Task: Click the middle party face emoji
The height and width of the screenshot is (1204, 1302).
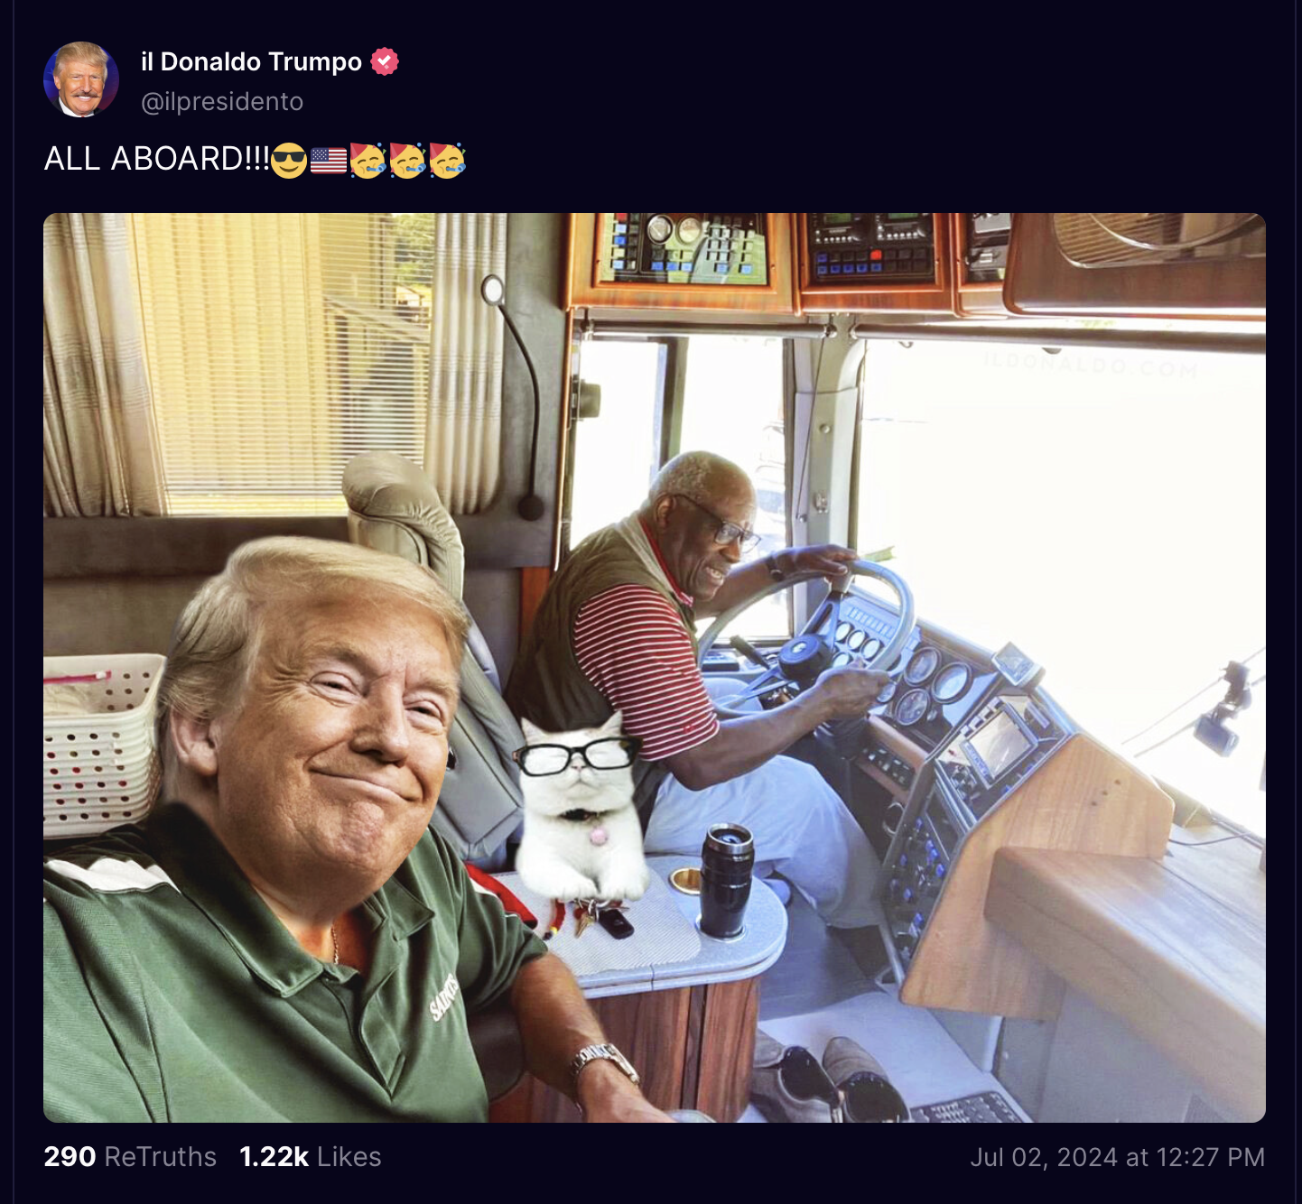Action: click(407, 160)
